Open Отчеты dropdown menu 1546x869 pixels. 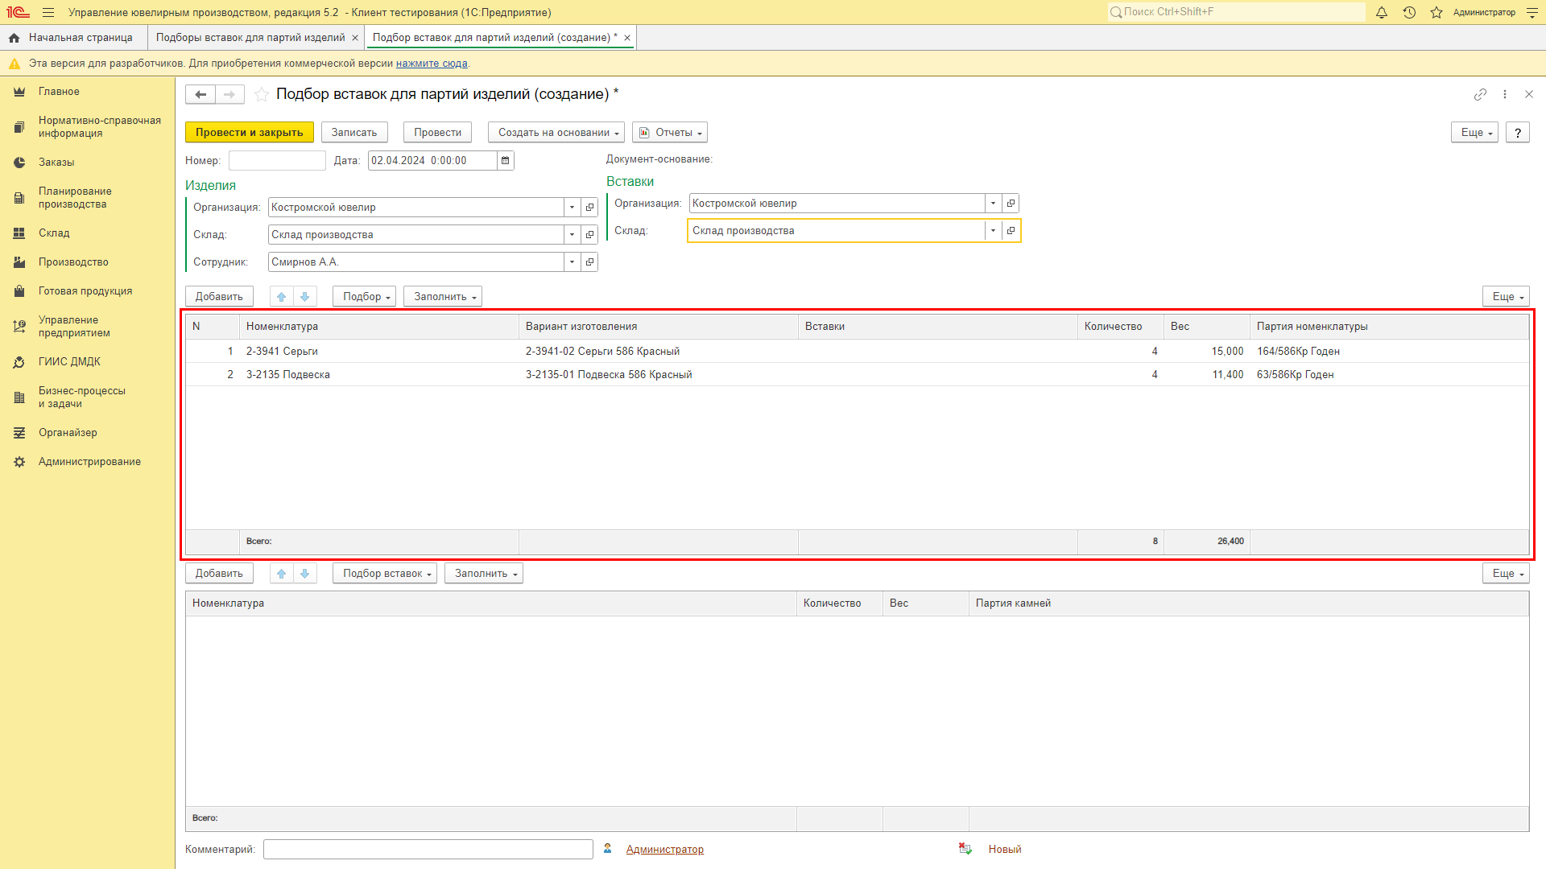click(670, 132)
